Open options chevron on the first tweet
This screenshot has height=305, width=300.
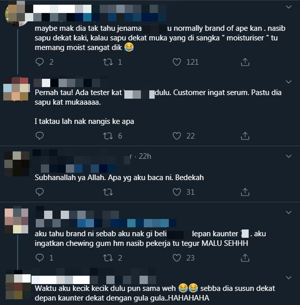288,7
